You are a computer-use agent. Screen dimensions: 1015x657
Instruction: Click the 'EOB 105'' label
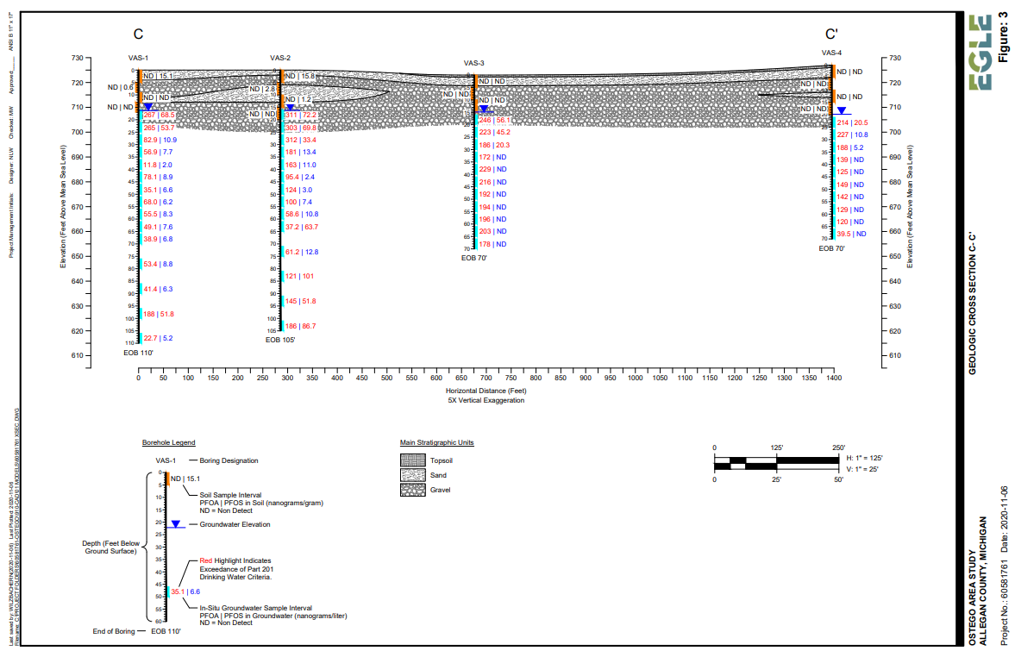click(280, 340)
